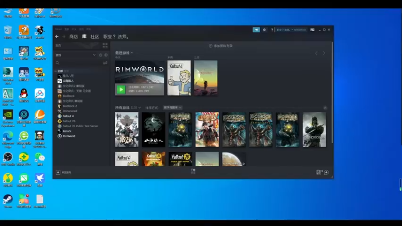
Task: Open the Fallout 76 Public Test Server cover
Action: (180, 159)
